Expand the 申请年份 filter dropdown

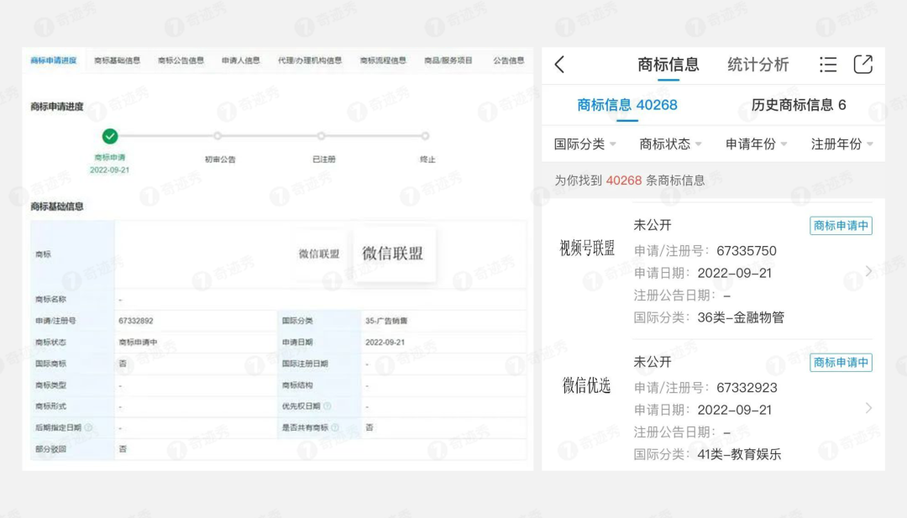(756, 144)
